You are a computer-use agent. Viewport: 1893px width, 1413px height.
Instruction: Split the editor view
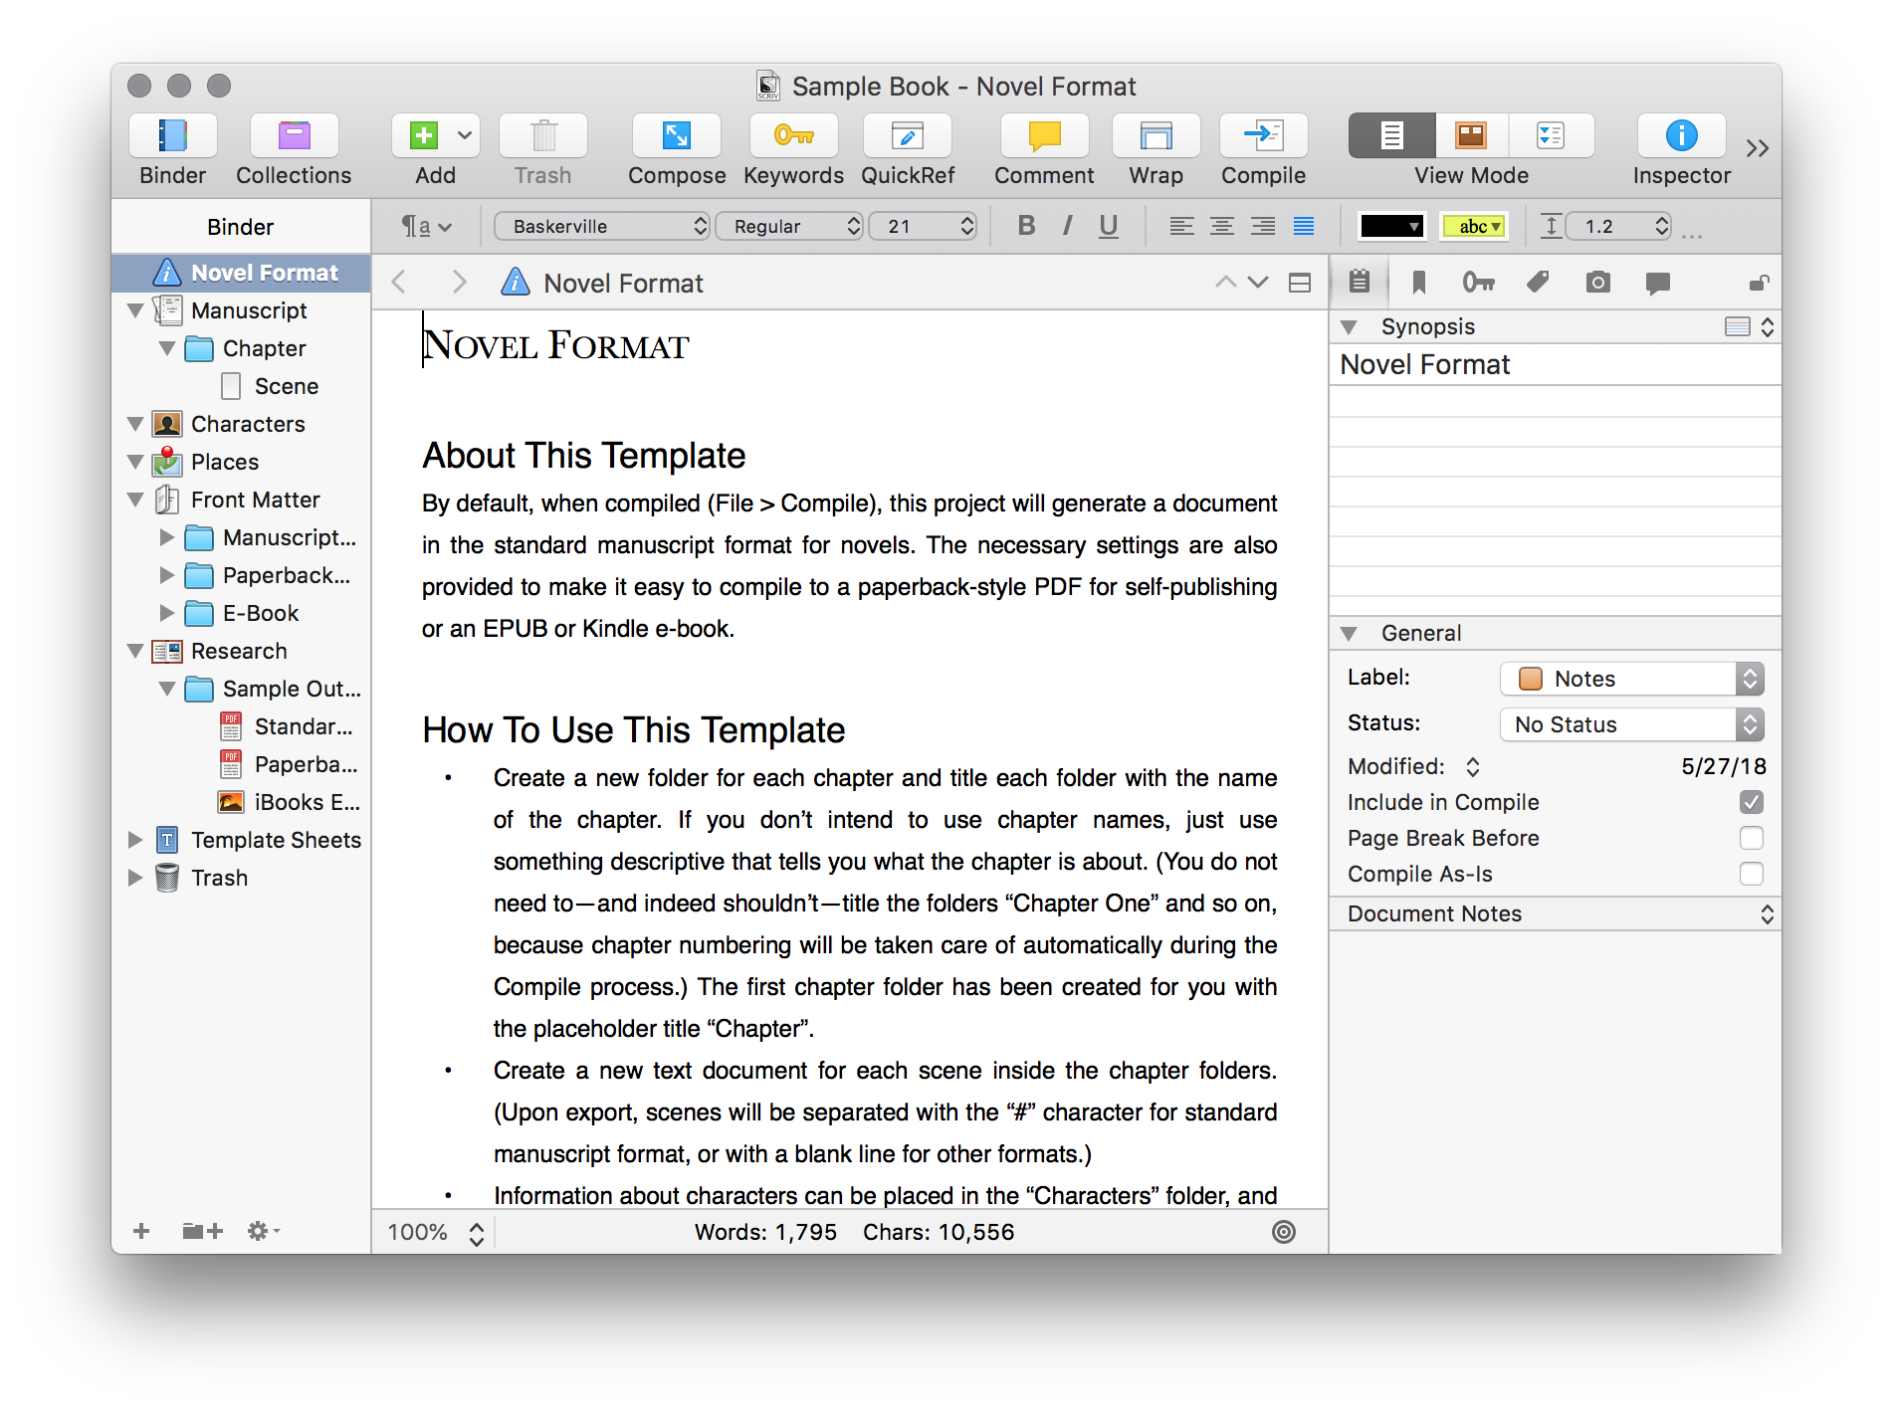1299,284
